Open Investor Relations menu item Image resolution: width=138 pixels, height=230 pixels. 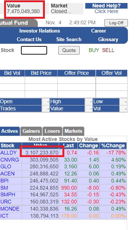(40, 31)
